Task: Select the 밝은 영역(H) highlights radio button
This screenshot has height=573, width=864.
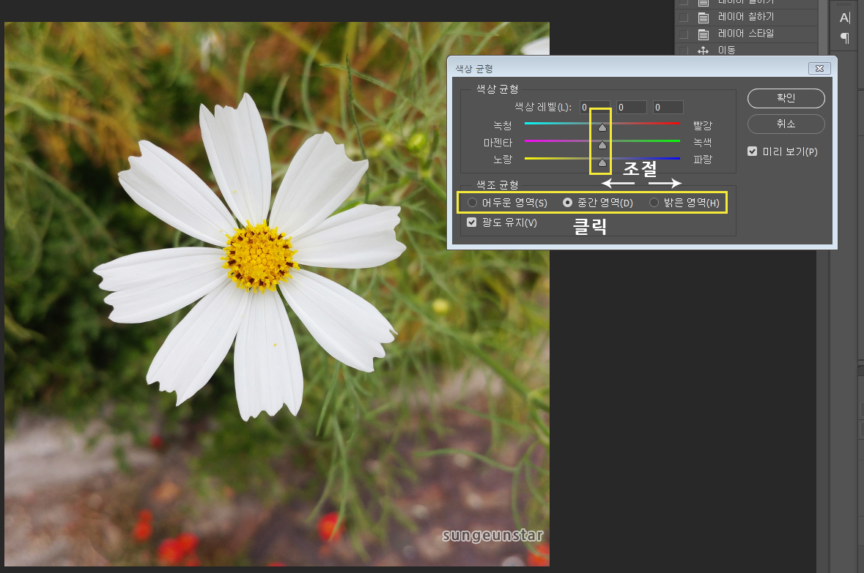Action: pos(654,203)
